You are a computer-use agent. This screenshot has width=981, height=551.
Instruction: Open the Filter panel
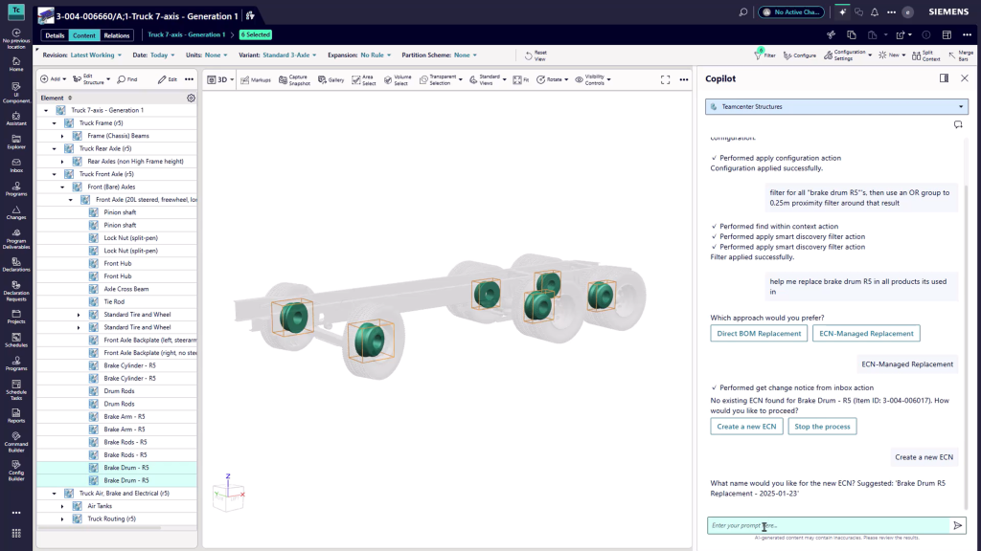pos(764,55)
